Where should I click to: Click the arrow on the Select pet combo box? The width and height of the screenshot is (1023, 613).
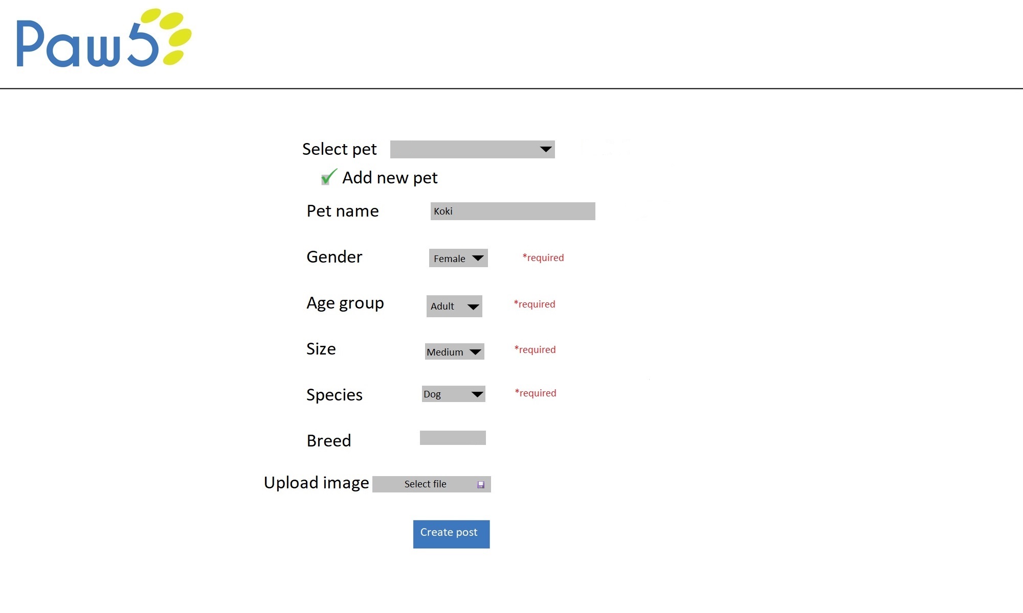[x=546, y=149]
